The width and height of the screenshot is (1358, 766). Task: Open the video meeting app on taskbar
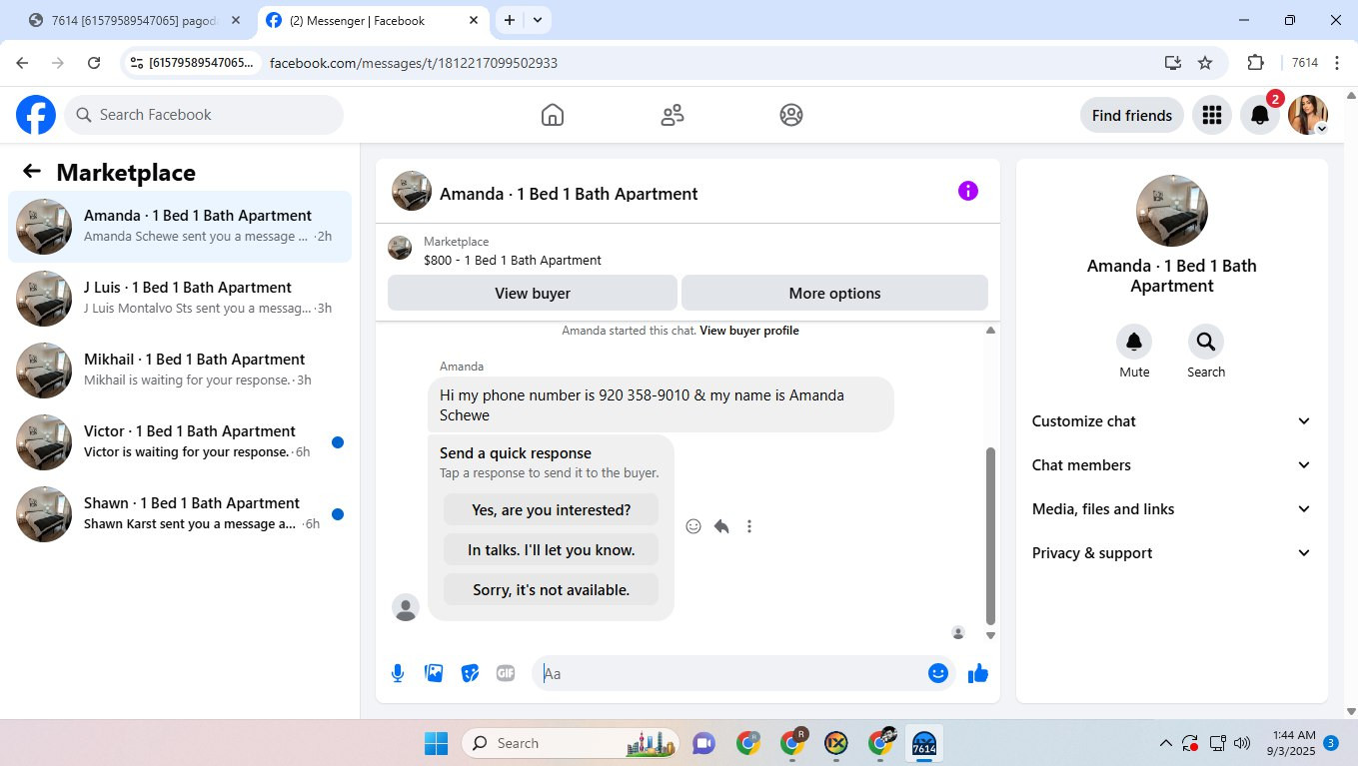703,743
